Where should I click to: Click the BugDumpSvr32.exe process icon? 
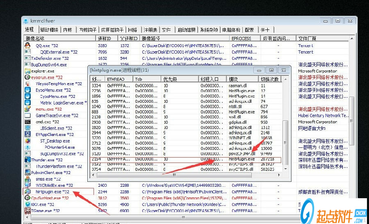27,153
